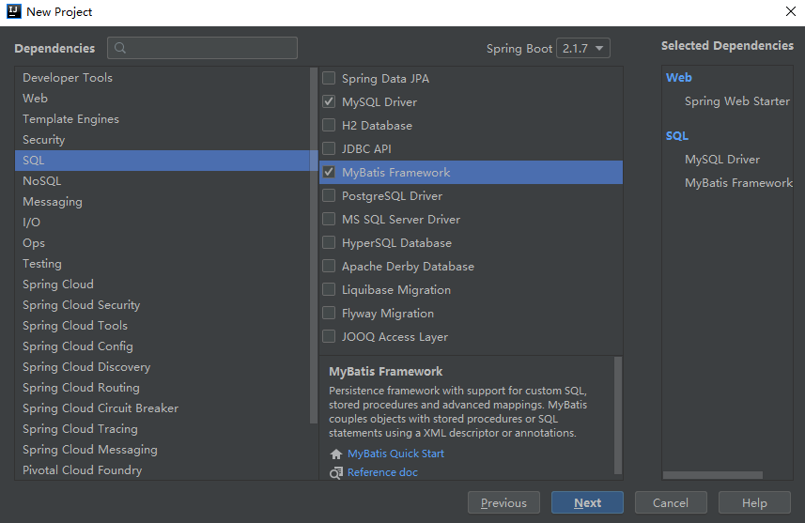Select the SQL category
805x523 pixels.
(x=163, y=161)
